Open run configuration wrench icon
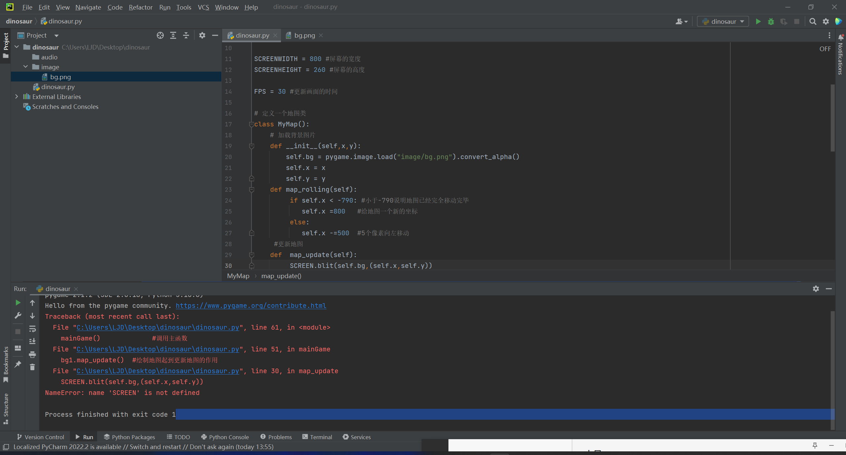The width and height of the screenshot is (846, 455). pyautogui.click(x=18, y=315)
